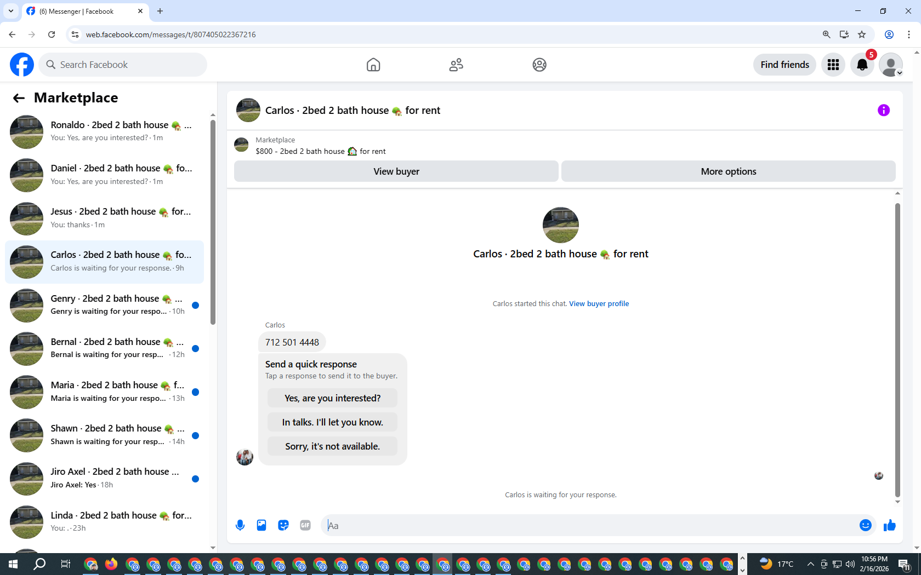Click the More options button
The width and height of the screenshot is (921, 575).
pyautogui.click(x=729, y=171)
